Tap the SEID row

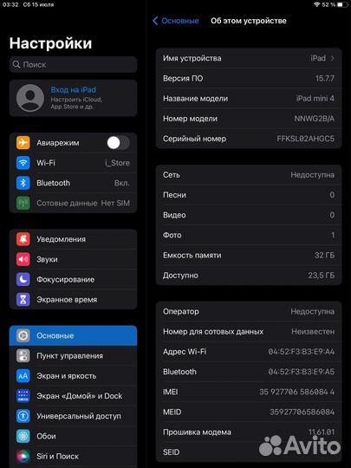[x=249, y=452]
